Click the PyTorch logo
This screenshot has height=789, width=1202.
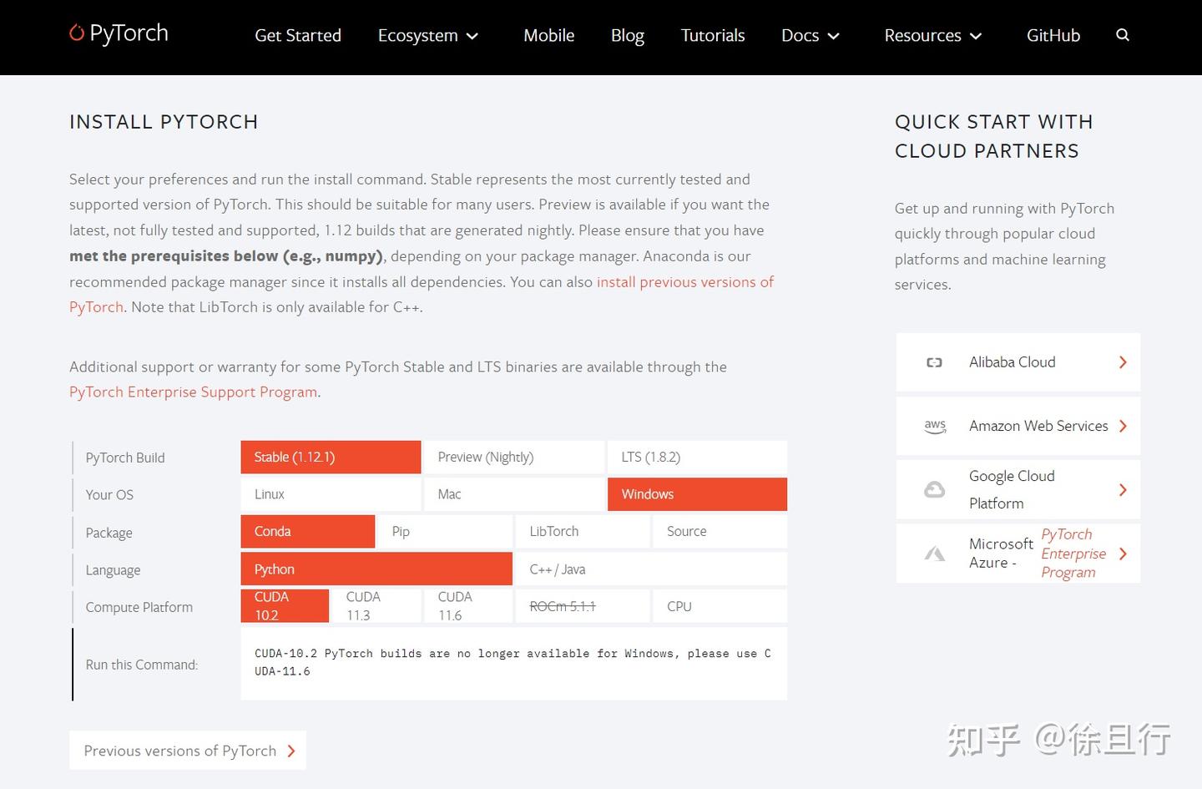tap(118, 33)
